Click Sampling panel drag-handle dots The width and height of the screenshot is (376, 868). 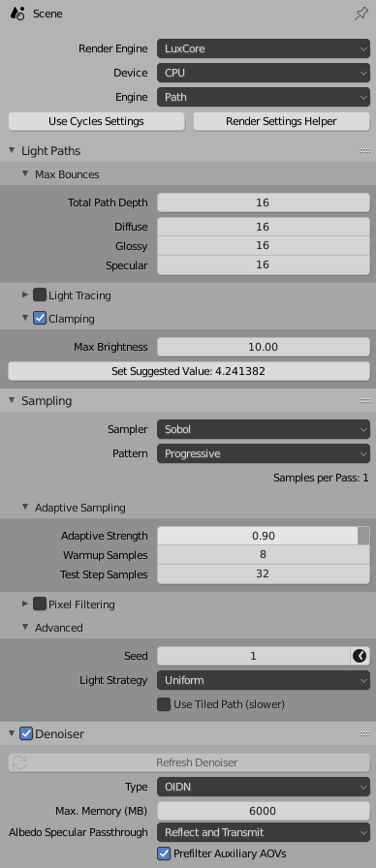tap(365, 400)
